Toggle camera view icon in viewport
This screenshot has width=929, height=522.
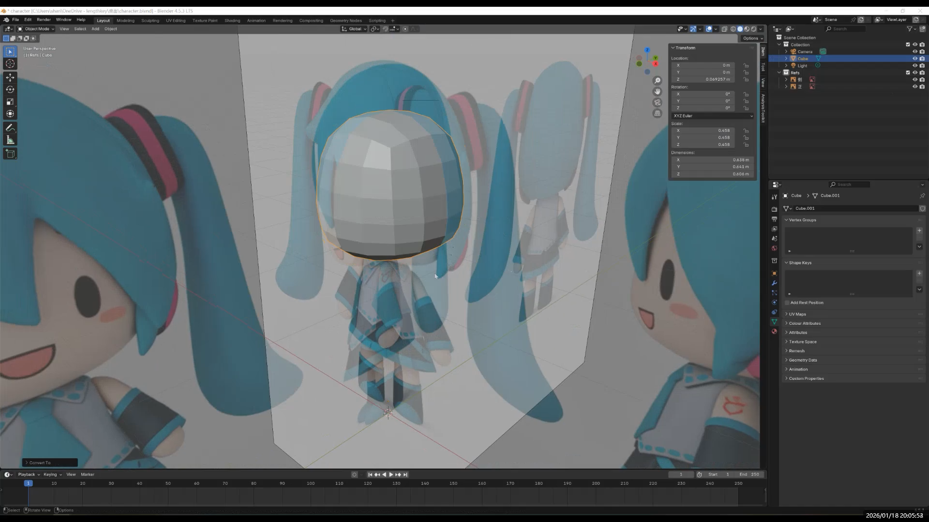pos(657,102)
